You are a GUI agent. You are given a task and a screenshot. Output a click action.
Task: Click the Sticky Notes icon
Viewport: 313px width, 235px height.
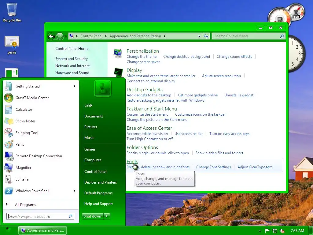pyautogui.click(x=9, y=121)
